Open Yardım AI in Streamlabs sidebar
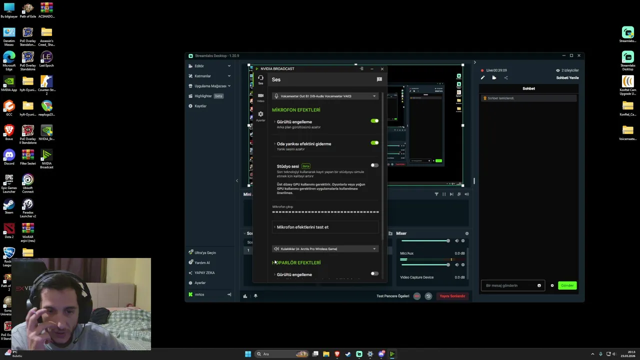 point(199,262)
